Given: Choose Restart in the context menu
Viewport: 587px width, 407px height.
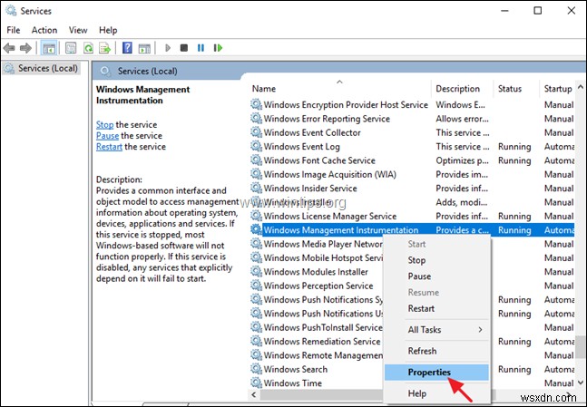Looking at the screenshot, I should pyautogui.click(x=436, y=308).
